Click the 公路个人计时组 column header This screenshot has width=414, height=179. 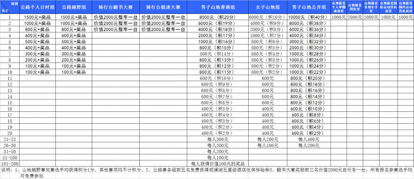(38, 7)
